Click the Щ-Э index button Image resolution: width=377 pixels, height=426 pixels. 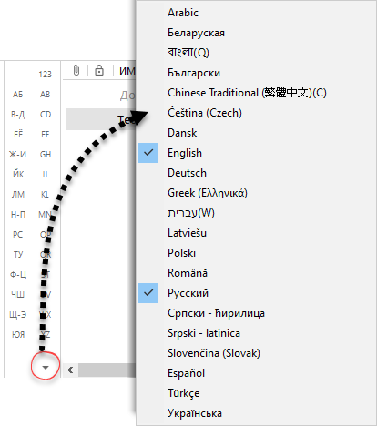[18, 315]
